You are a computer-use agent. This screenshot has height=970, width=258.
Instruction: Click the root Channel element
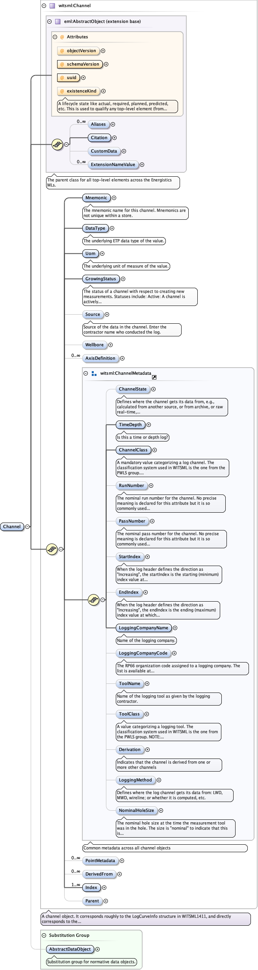coord(12,527)
